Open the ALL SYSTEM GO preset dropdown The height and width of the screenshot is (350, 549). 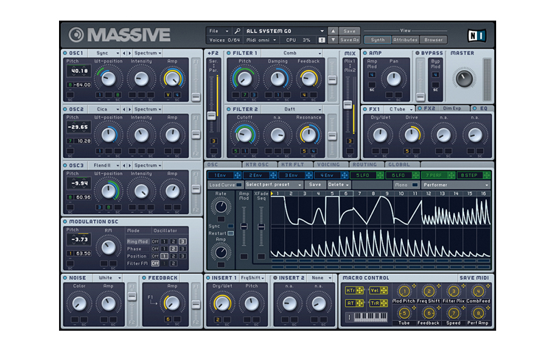coord(285,31)
